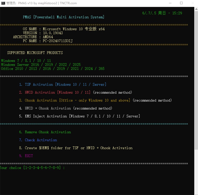The width and height of the screenshot is (198, 195).
Task: Click the 'PMAS [Powershell Multi Activation System]' heading
Action: click(x=63, y=17)
